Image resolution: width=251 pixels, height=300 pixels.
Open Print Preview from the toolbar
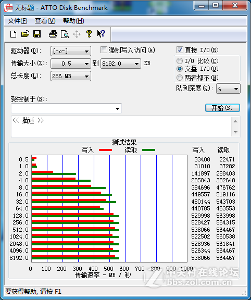pos(65,34)
